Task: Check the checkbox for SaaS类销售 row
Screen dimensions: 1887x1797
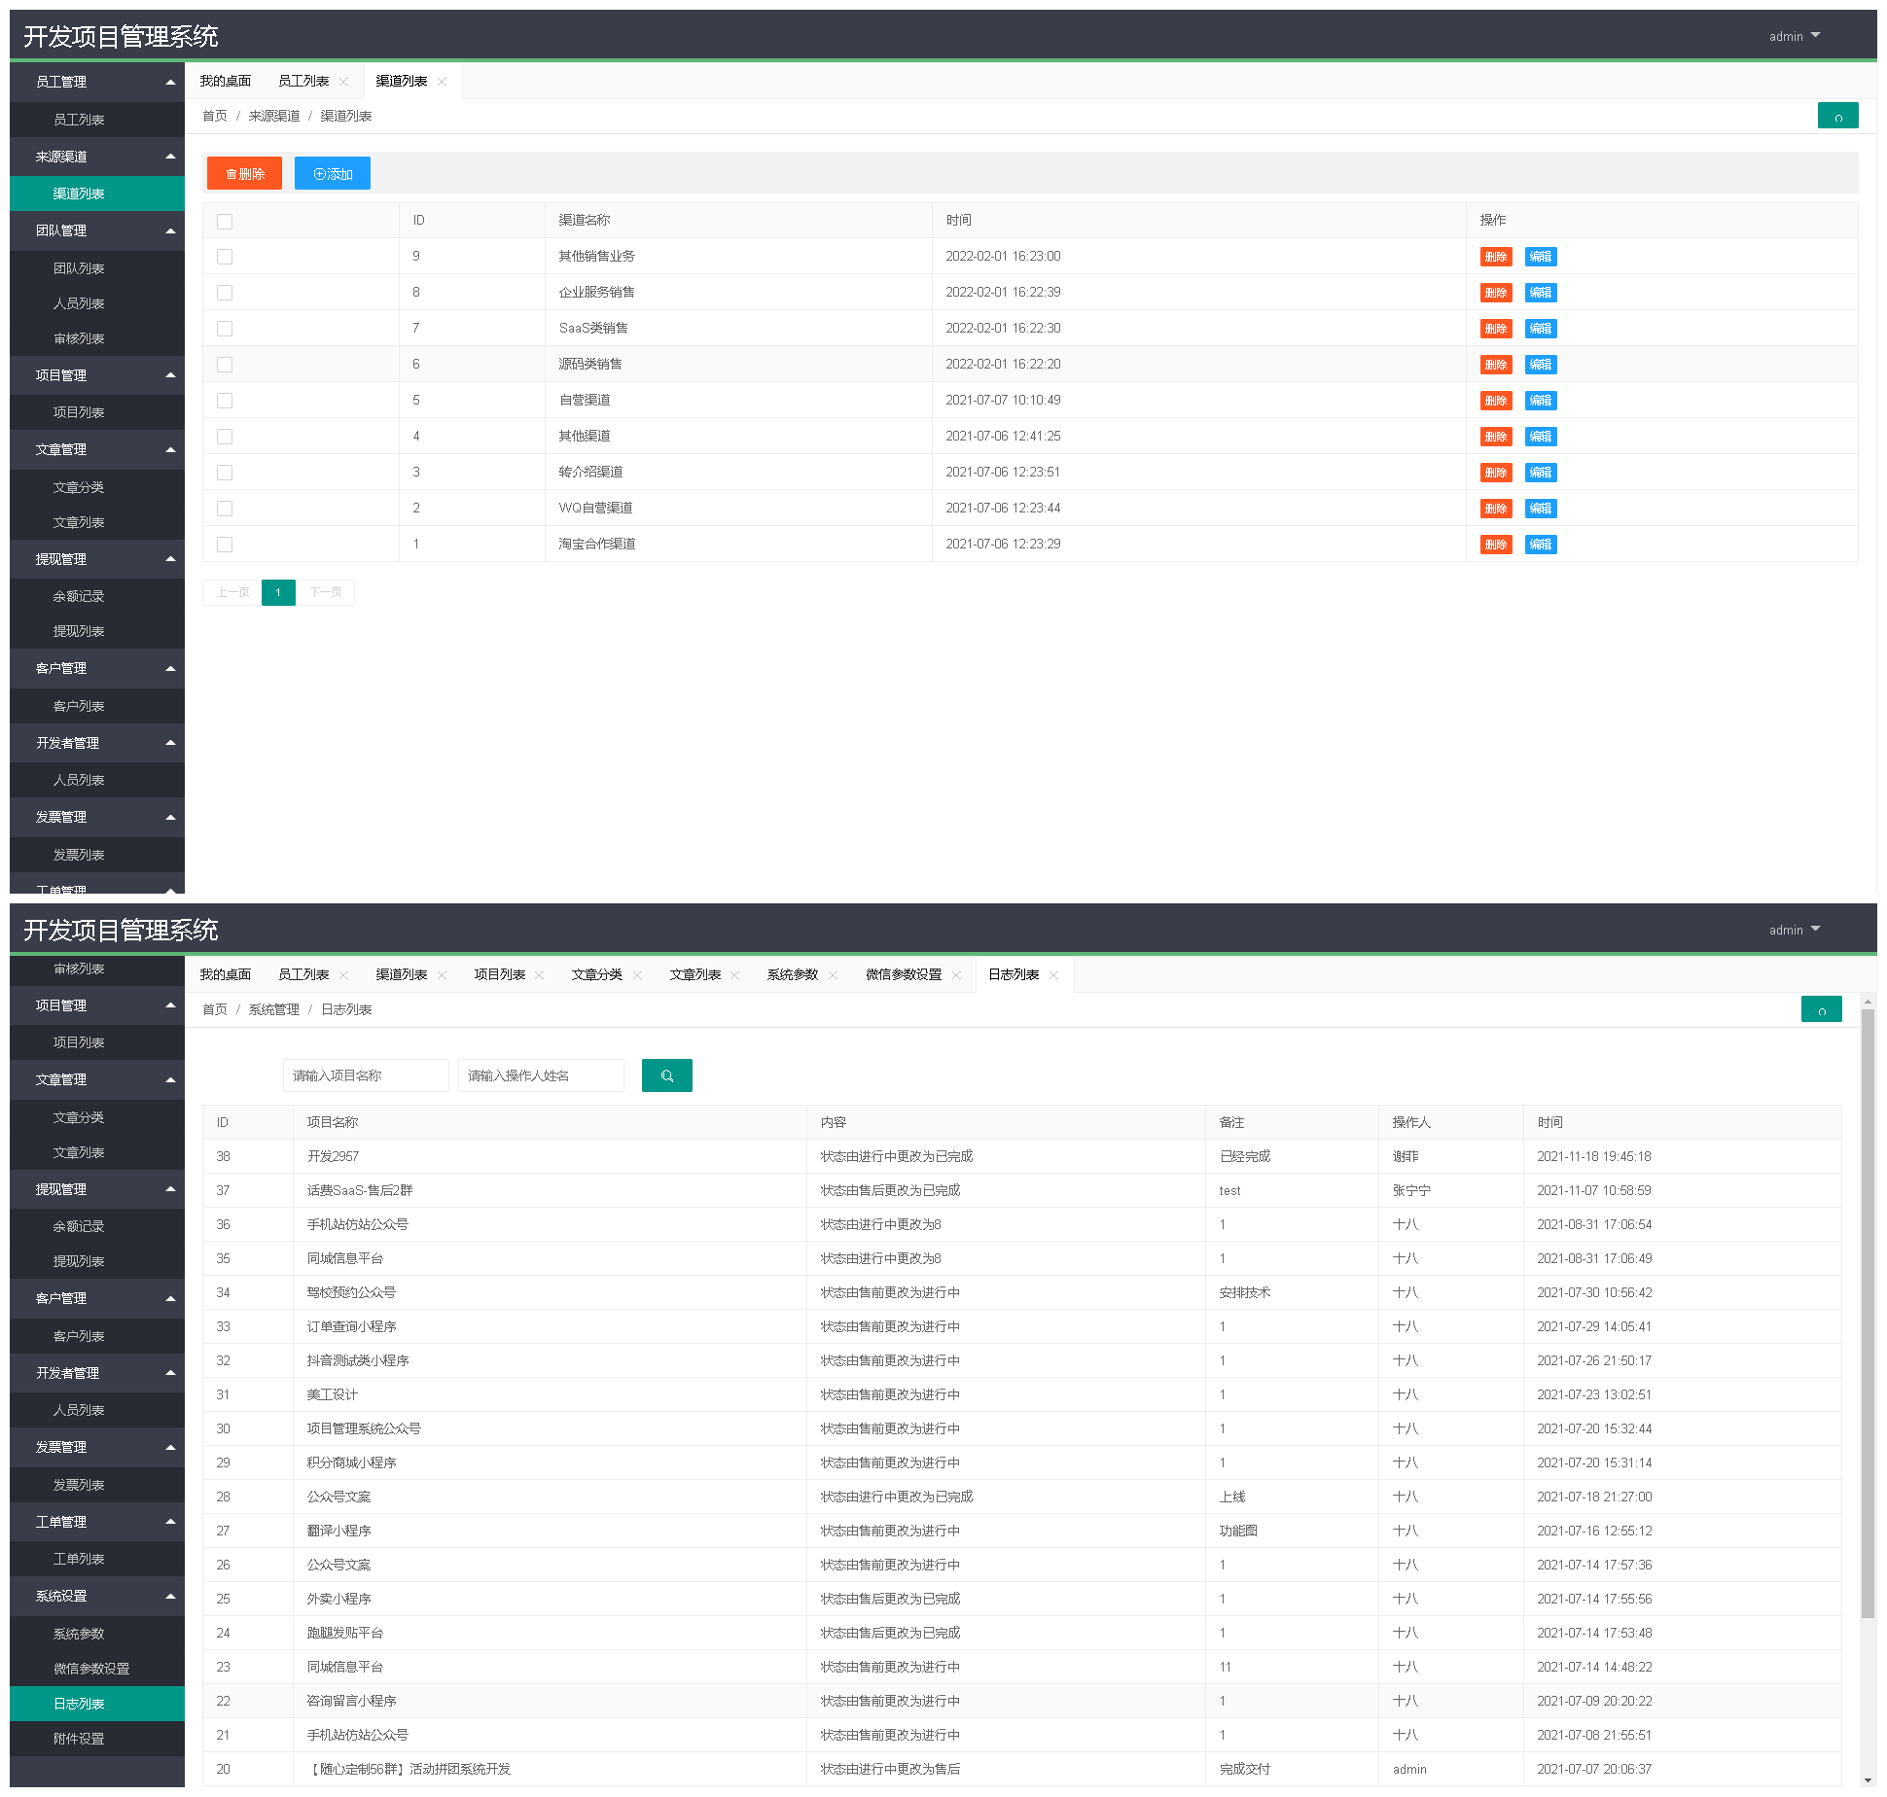Action: tap(225, 329)
